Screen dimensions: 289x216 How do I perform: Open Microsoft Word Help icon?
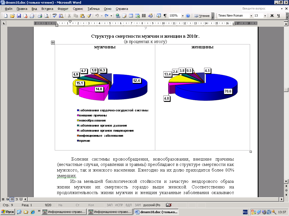coord(188,16)
